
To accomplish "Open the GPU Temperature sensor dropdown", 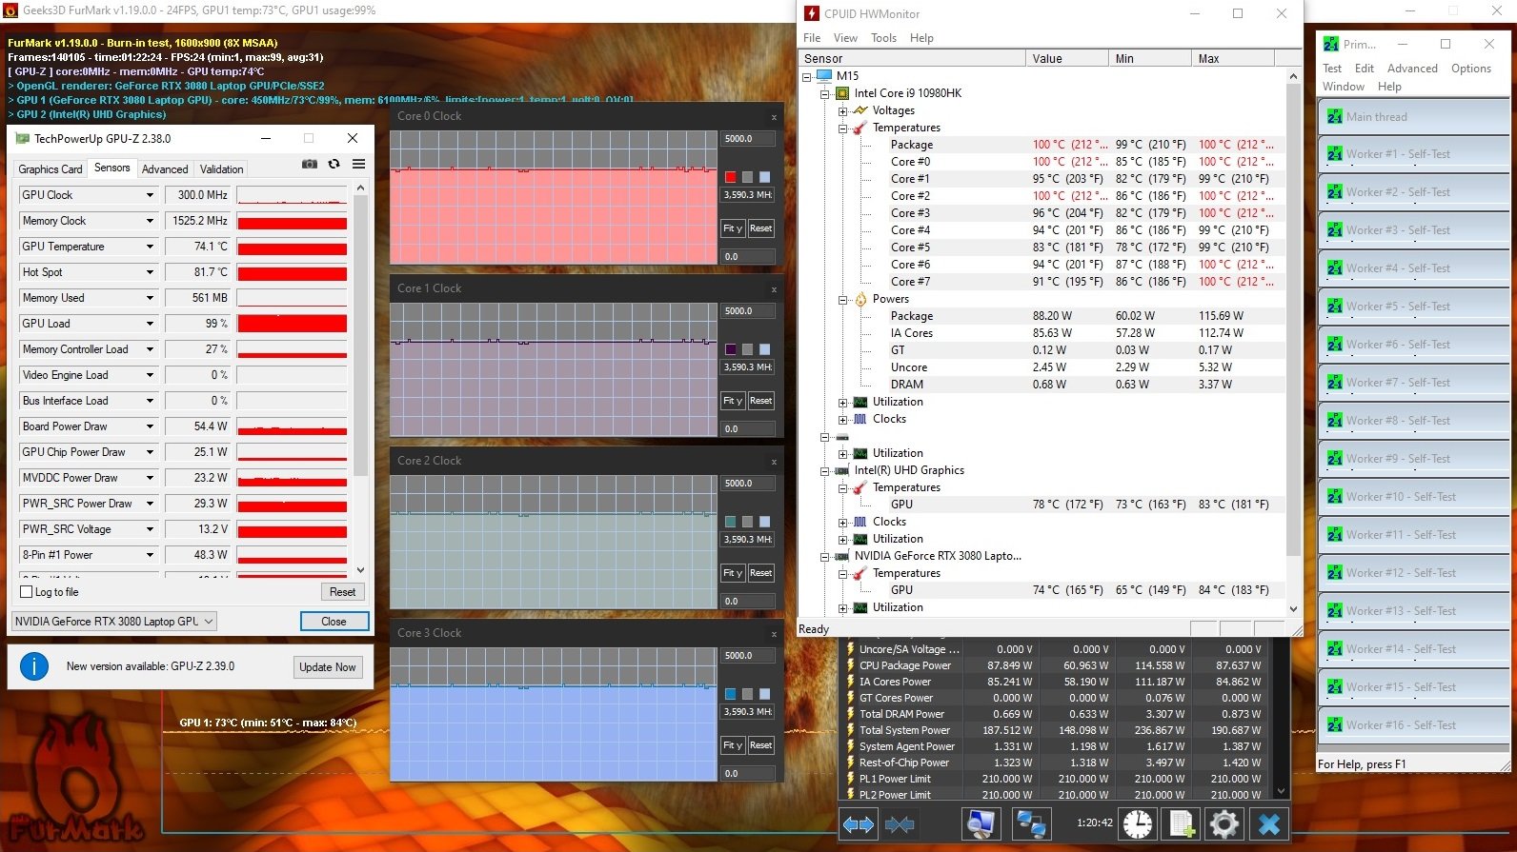I will click(150, 247).
